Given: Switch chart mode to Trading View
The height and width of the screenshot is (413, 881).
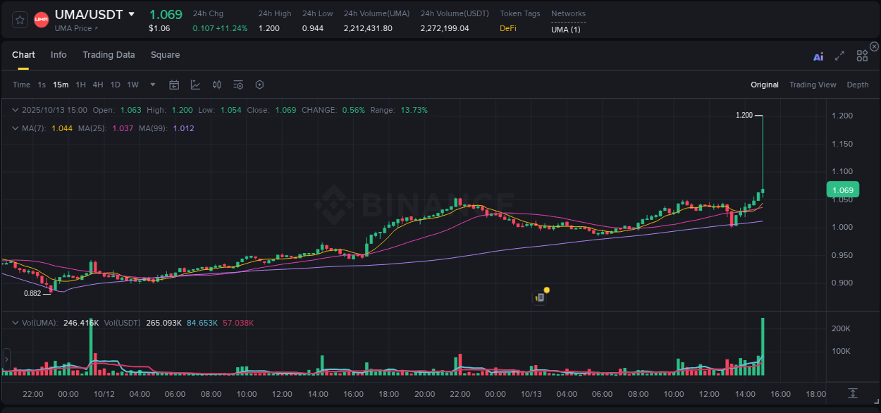Looking at the screenshot, I should click(x=813, y=85).
